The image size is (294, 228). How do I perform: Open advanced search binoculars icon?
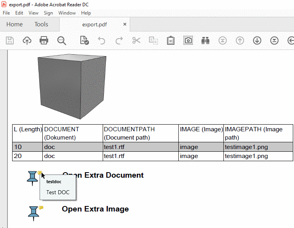pos(205,40)
